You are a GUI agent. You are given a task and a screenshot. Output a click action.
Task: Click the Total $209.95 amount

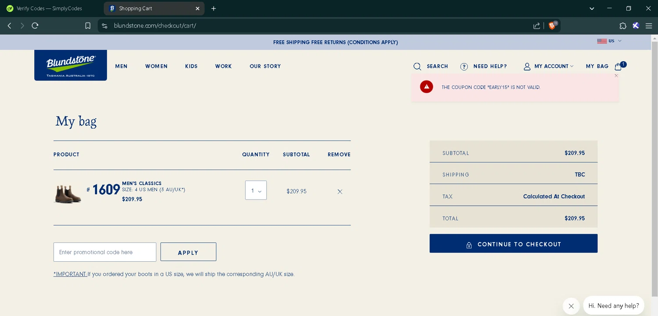(x=575, y=218)
